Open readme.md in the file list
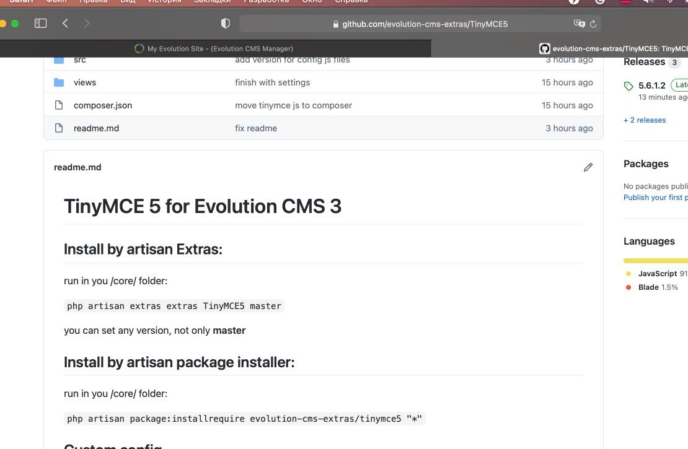Screen dimensions: 688x449 (96, 128)
